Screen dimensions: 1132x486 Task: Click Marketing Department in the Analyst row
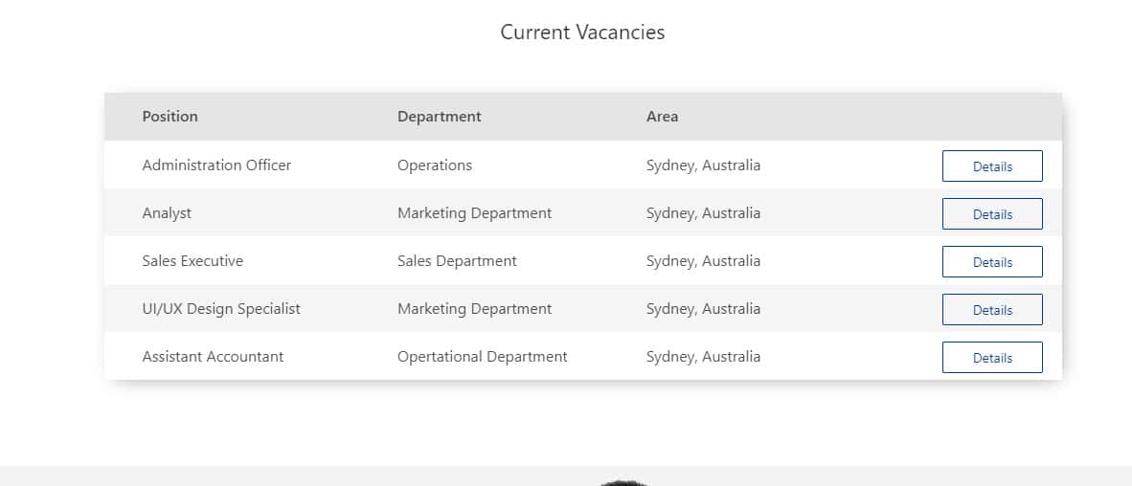tap(474, 212)
